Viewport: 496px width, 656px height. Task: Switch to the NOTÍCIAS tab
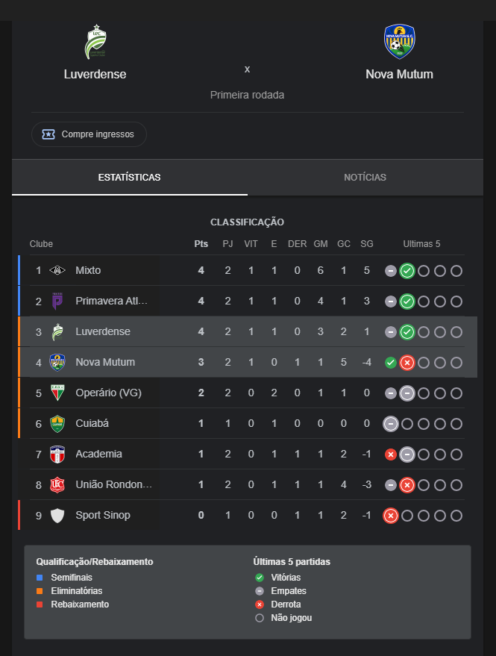(x=365, y=178)
